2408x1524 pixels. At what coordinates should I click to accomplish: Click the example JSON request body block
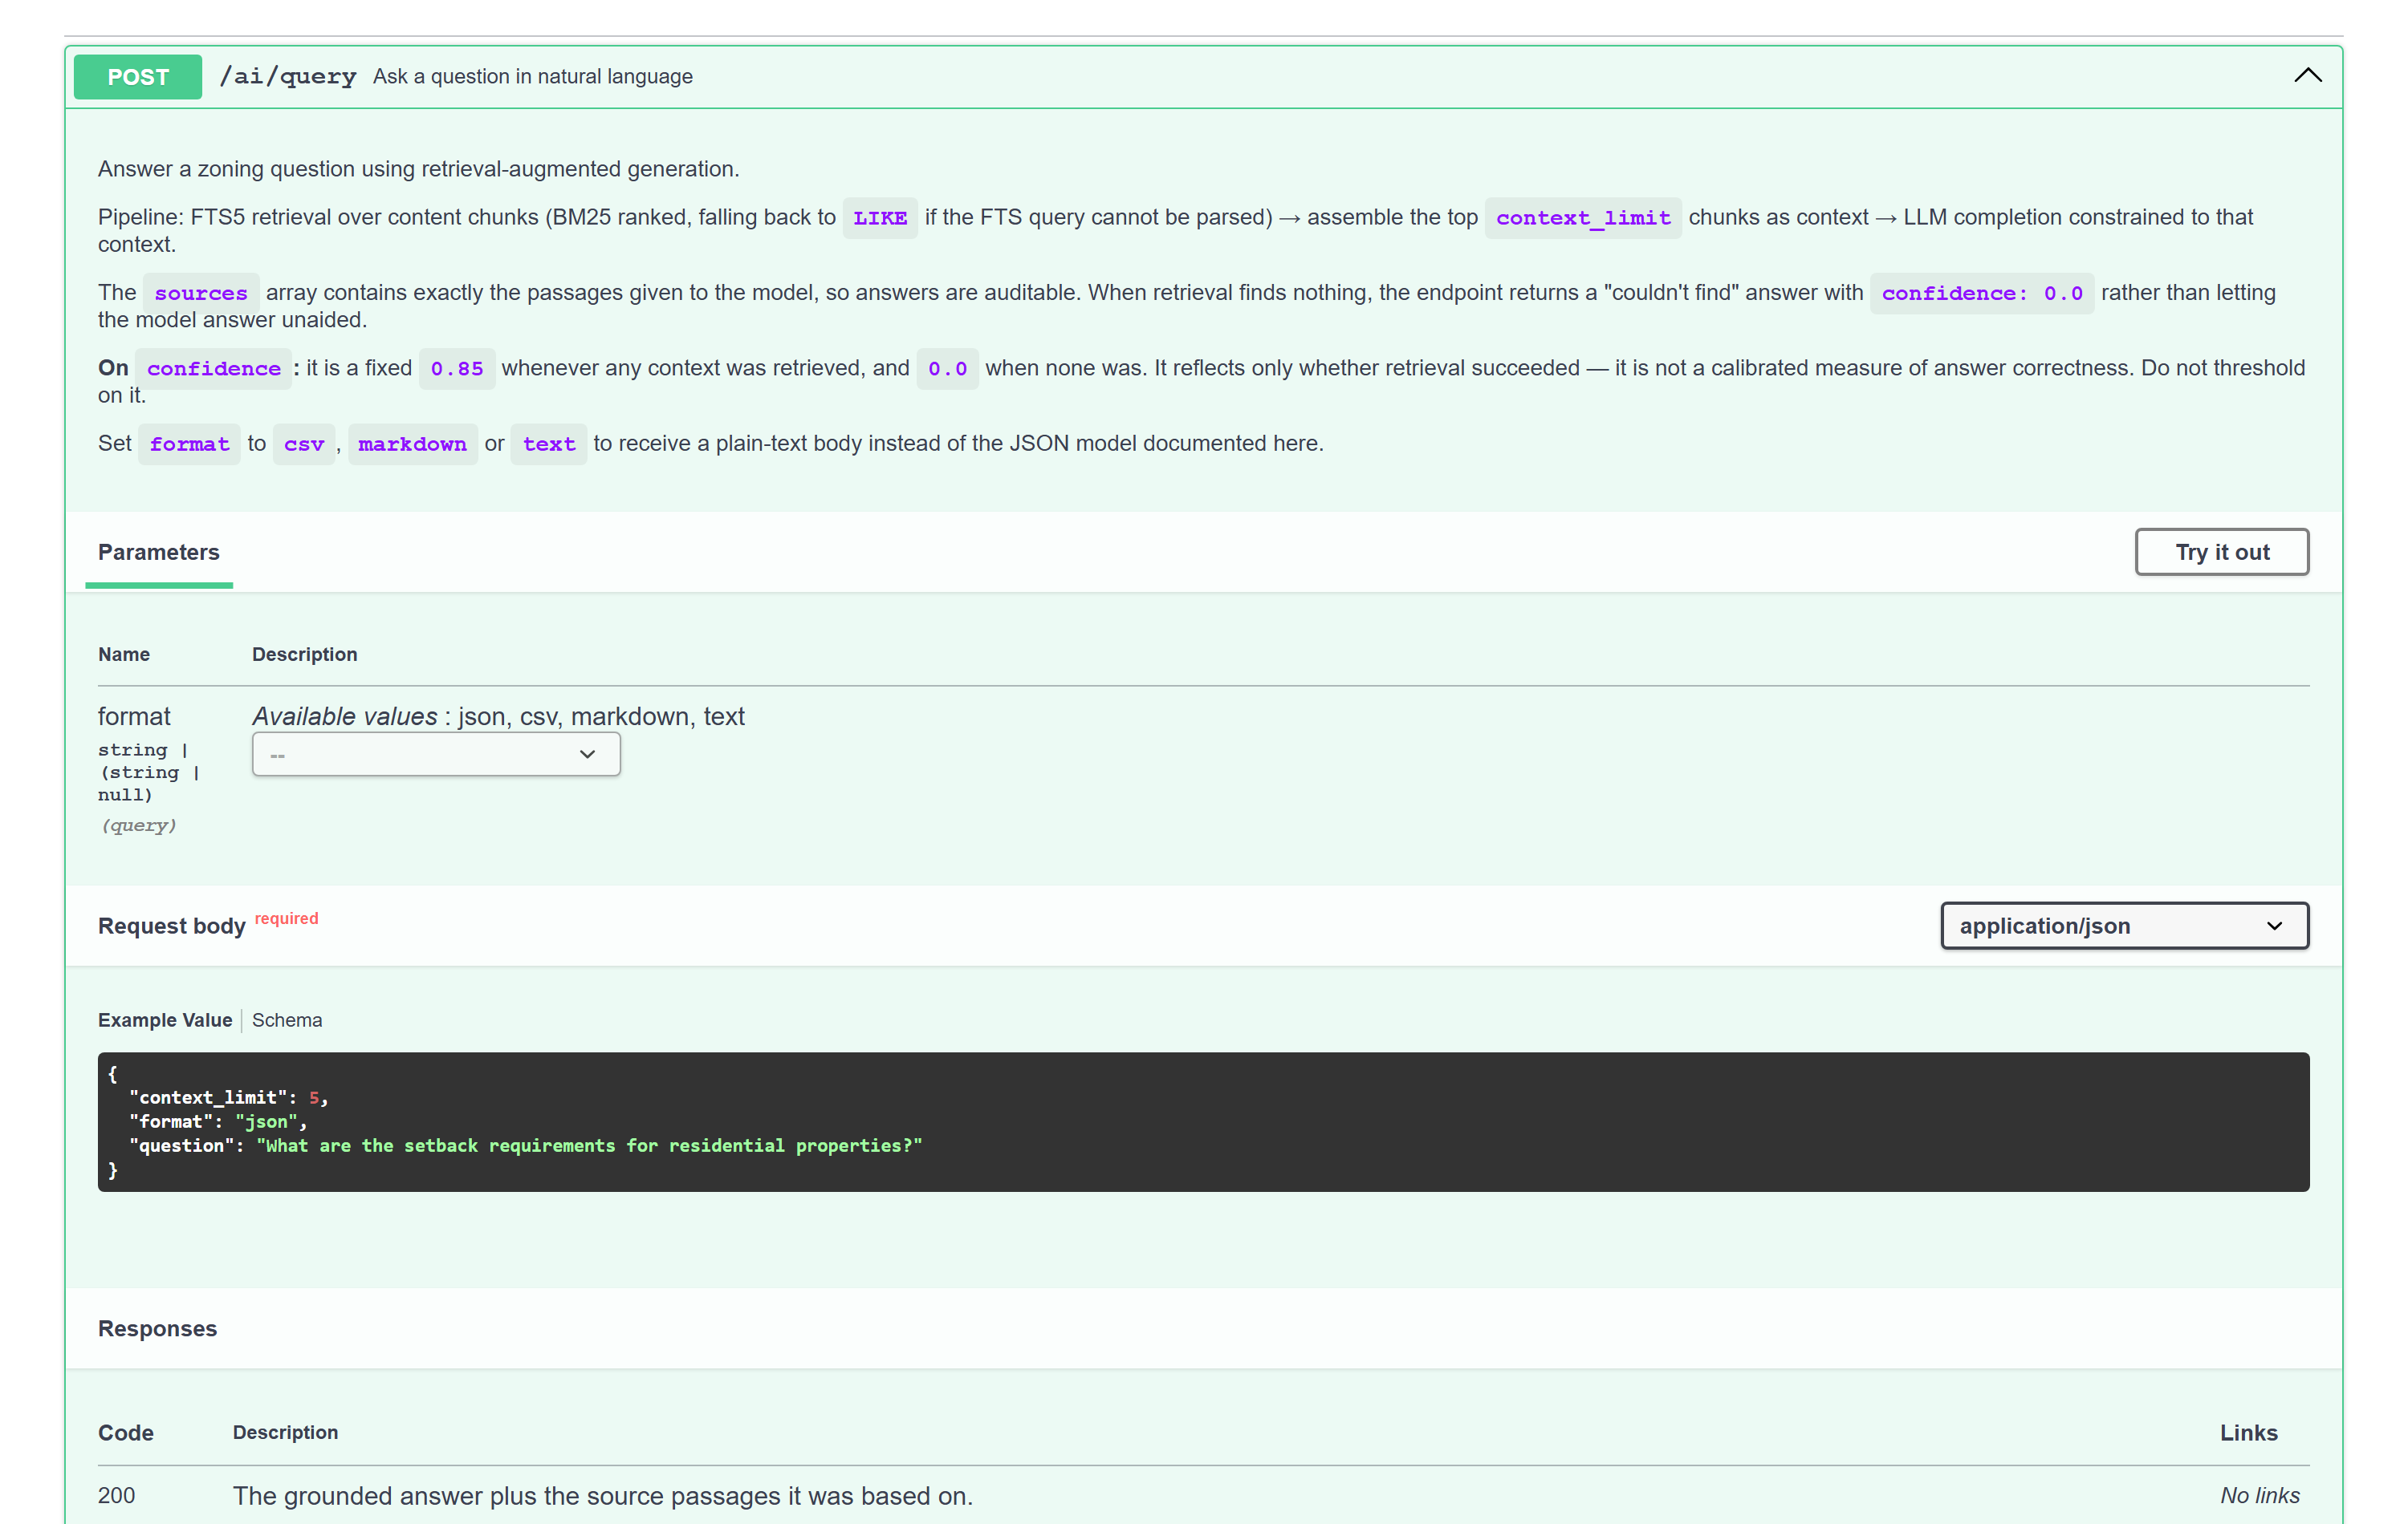(x=1203, y=1121)
